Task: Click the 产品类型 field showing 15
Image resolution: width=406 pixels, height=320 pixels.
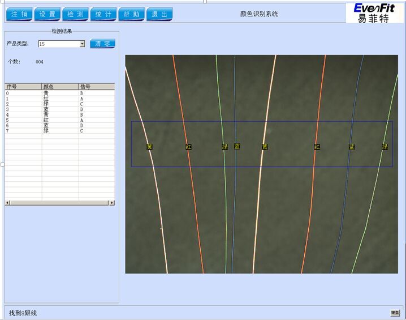Action: (58, 44)
